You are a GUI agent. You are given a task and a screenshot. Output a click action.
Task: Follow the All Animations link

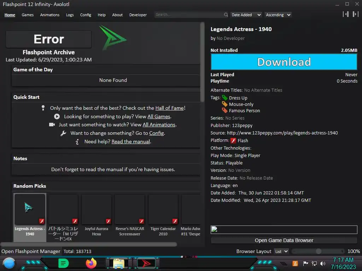pyautogui.click(x=159, y=125)
